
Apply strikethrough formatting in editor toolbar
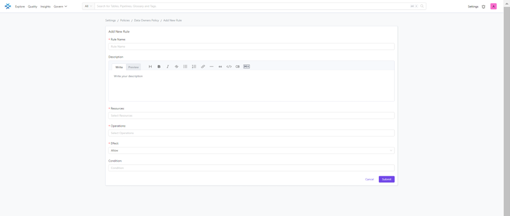[x=176, y=67]
